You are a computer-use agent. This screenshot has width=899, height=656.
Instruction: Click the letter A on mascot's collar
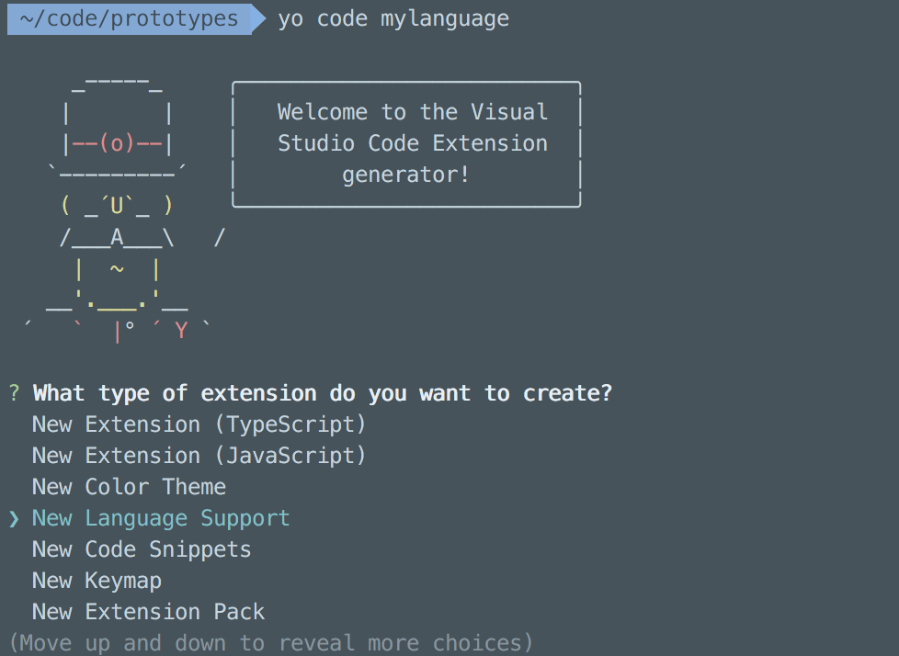(117, 238)
